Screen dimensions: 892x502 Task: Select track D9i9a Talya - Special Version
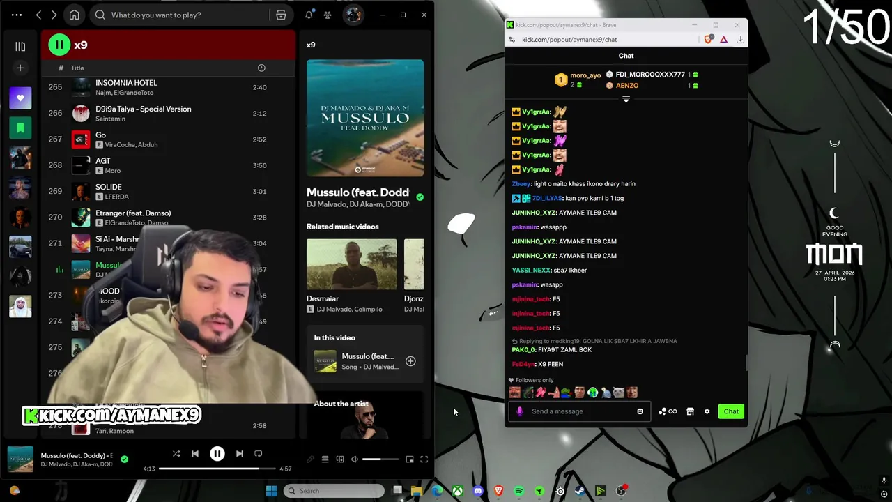pyautogui.click(x=167, y=113)
